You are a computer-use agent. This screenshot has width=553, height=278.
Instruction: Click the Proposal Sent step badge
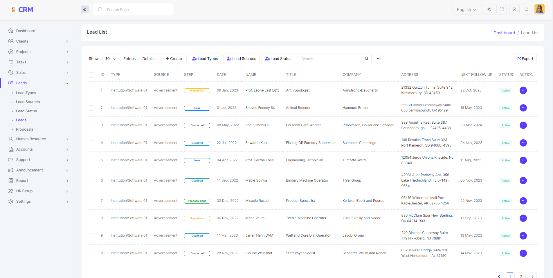click(197, 201)
